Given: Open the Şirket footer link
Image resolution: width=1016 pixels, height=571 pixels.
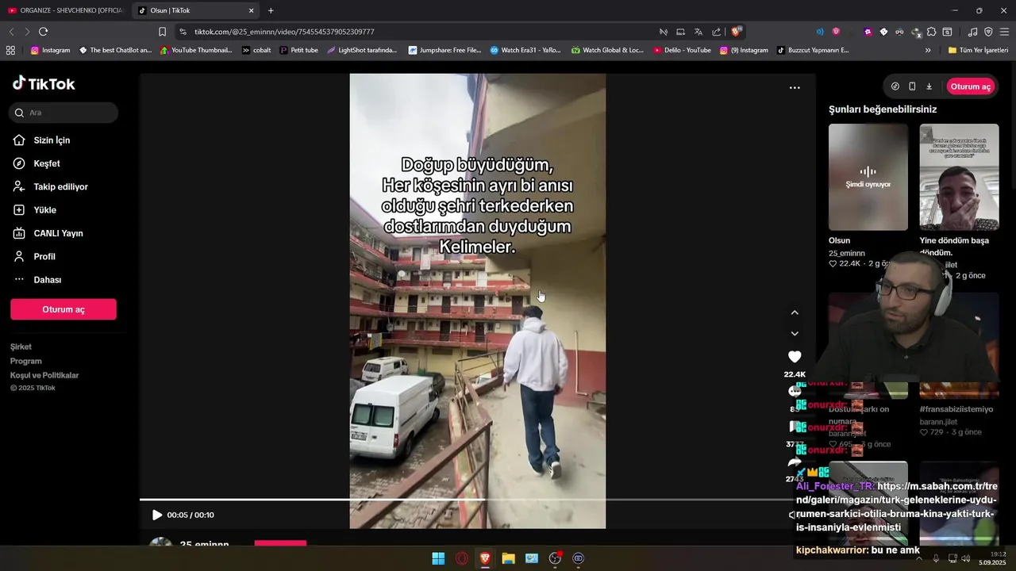Looking at the screenshot, I should pos(21,347).
